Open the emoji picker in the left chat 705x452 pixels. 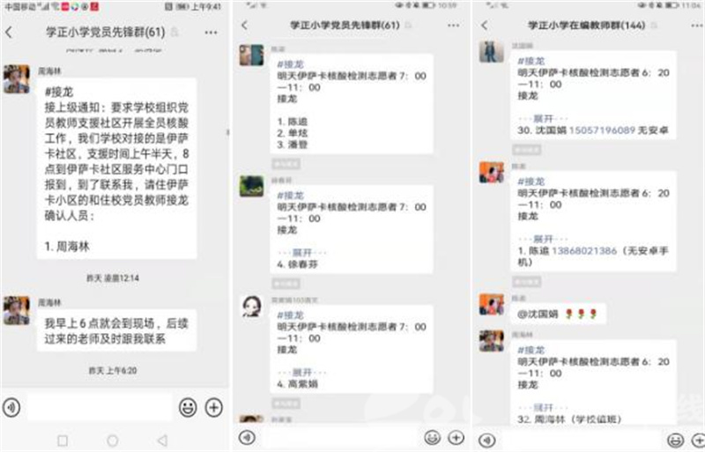tap(188, 407)
